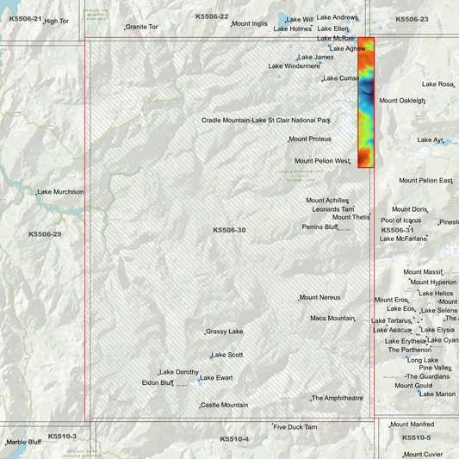Image resolution: width=459 pixels, height=459 pixels.
Task: Click the Mount Eros label
Action: click(x=391, y=300)
